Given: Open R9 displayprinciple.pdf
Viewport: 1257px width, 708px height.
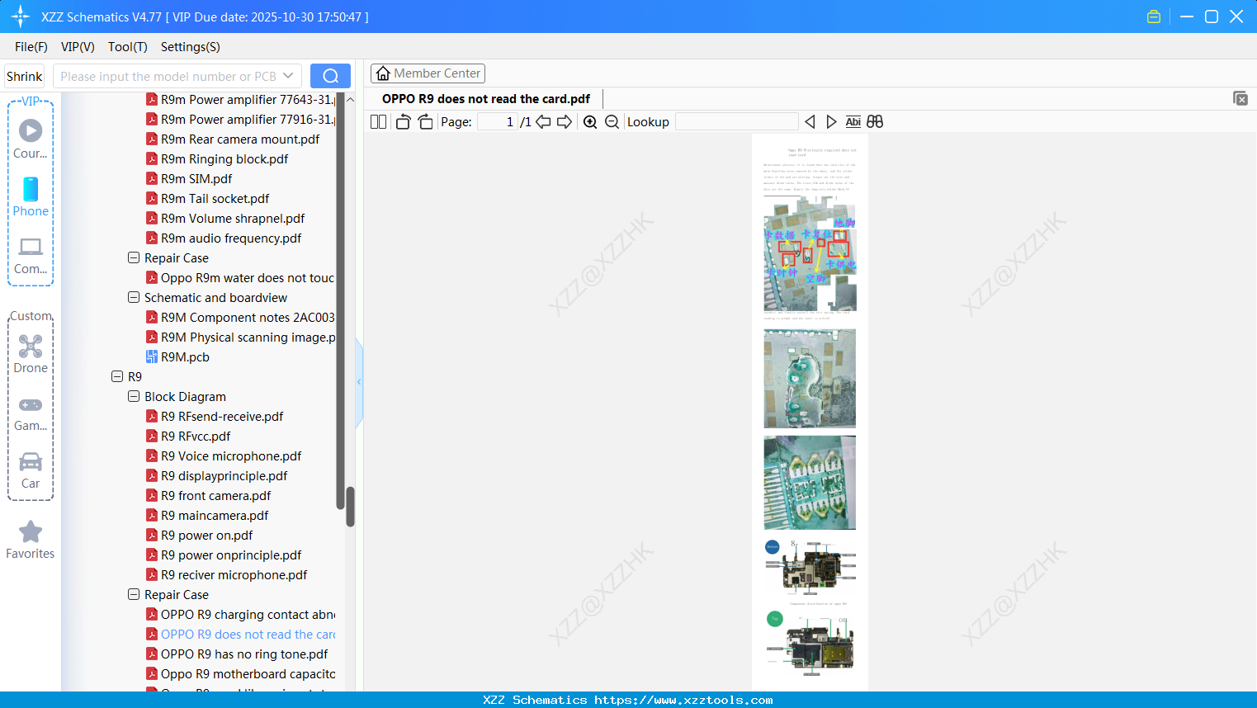Looking at the screenshot, I should coord(216,476).
